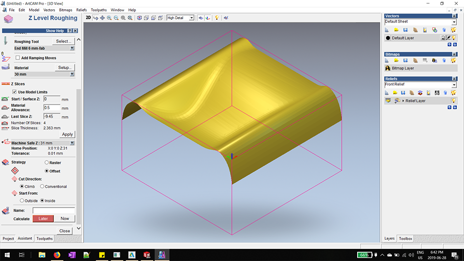
Task: Select Inside start from option
Action: [x=42, y=201]
